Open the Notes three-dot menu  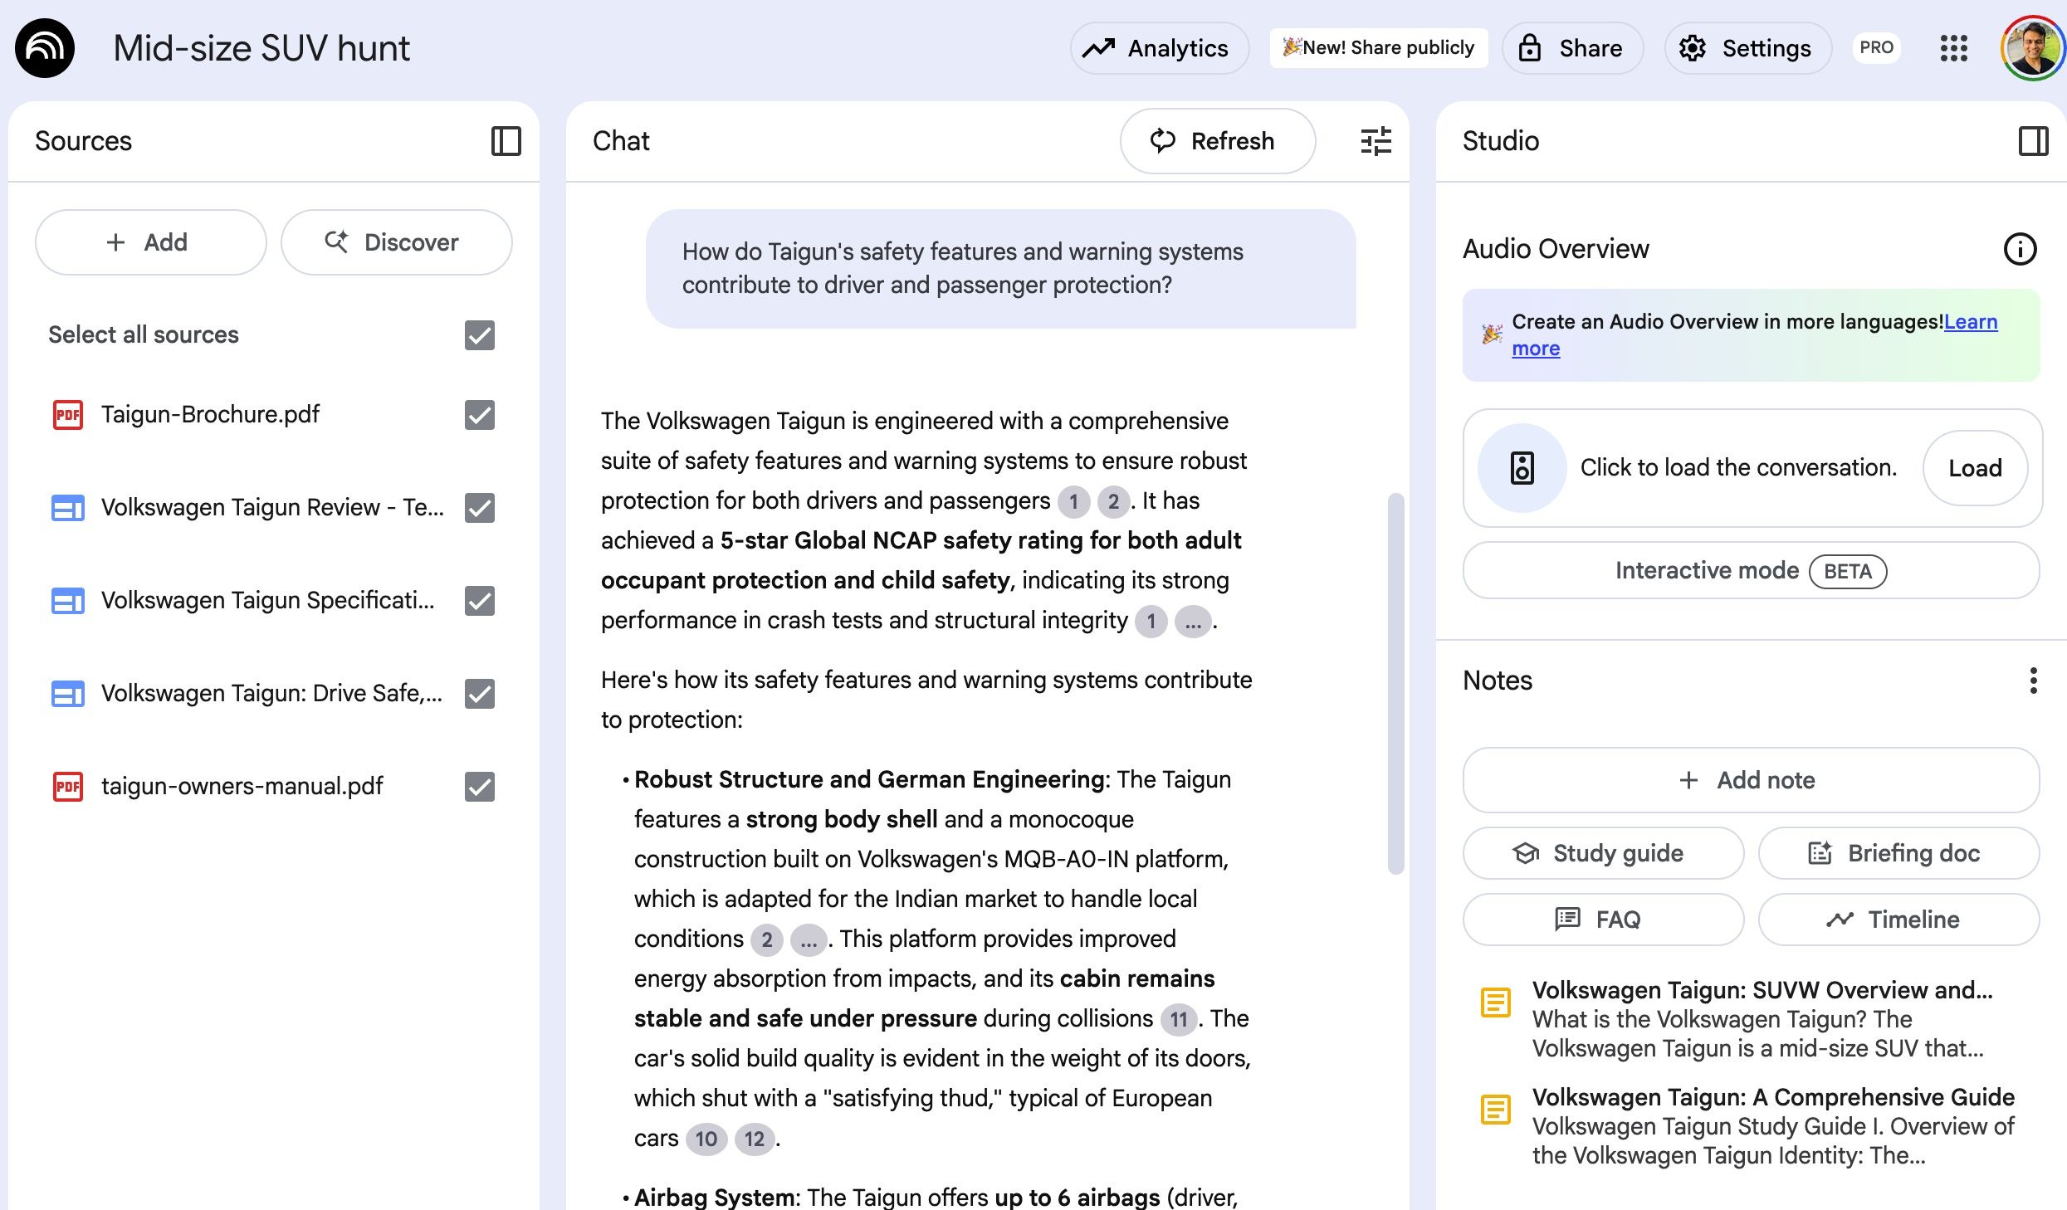2033,681
